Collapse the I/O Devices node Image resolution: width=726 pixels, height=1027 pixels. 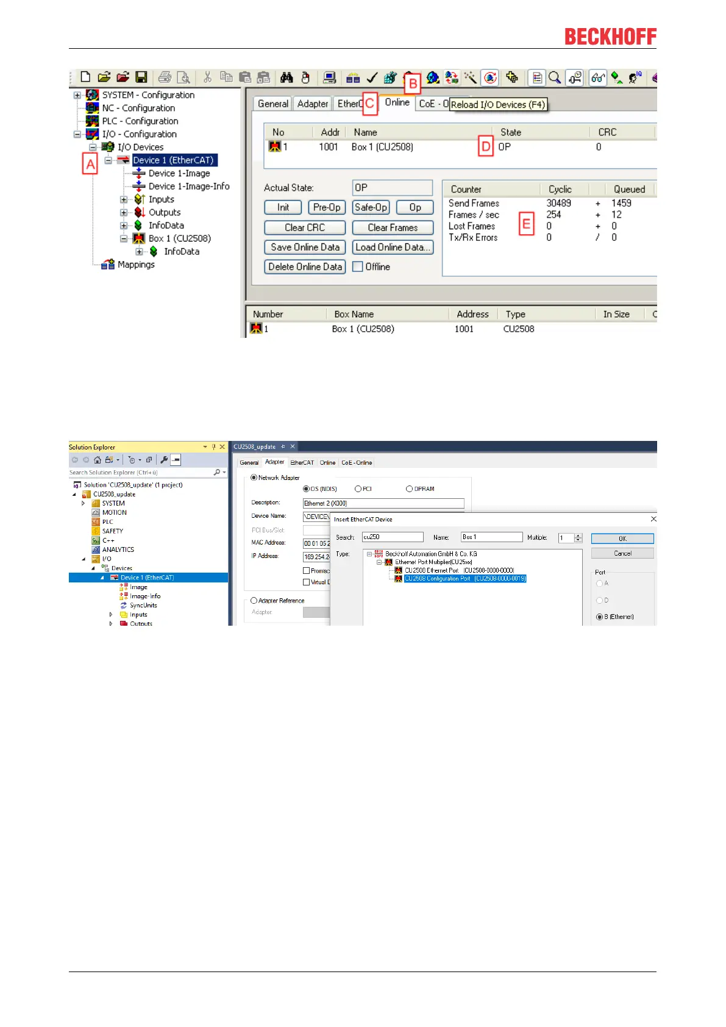point(93,147)
